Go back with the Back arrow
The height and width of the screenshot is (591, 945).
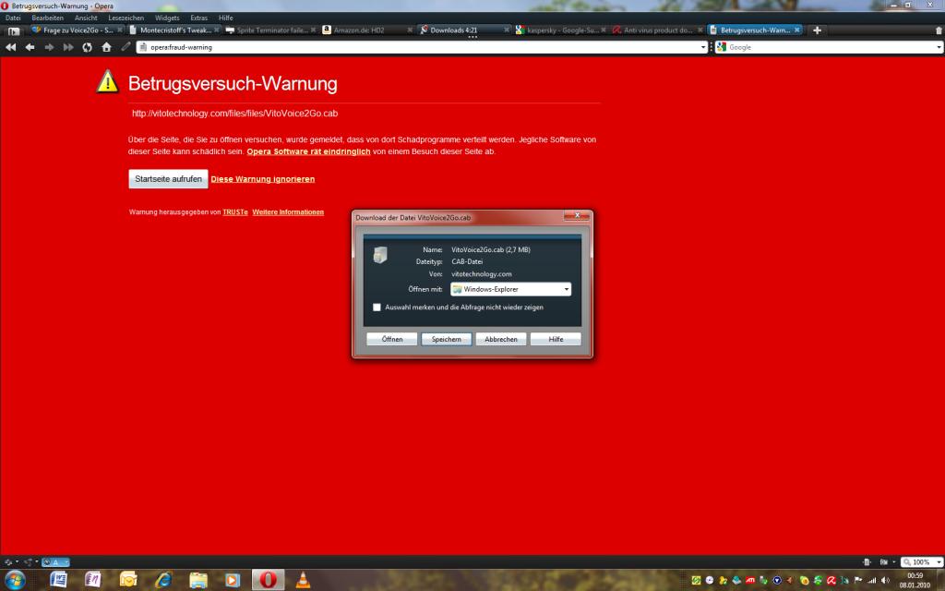click(30, 47)
